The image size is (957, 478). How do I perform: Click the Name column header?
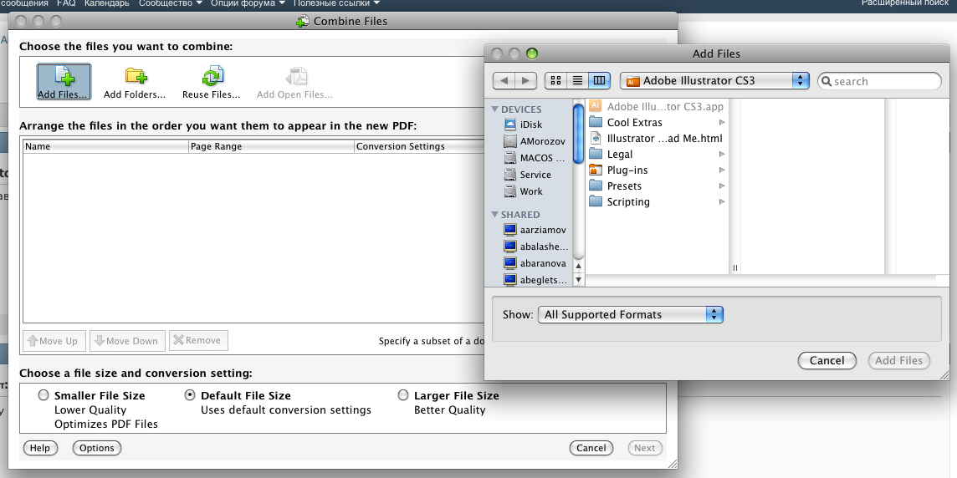tap(105, 146)
